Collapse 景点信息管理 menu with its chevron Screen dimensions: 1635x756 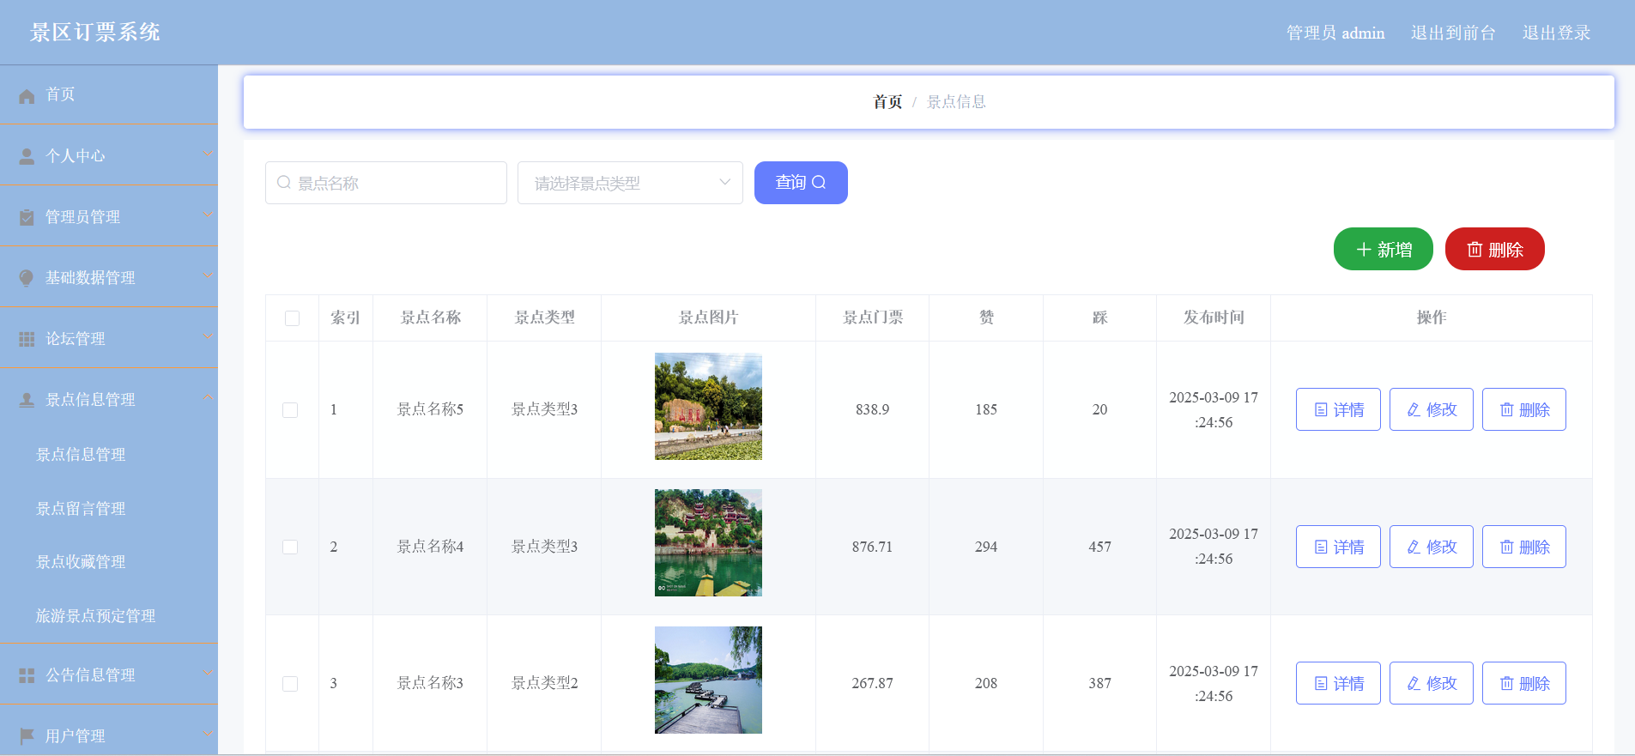pos(208,397)
